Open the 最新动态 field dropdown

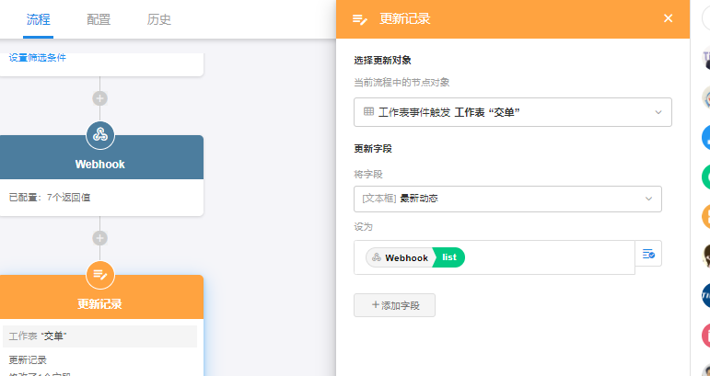(648, 199)
